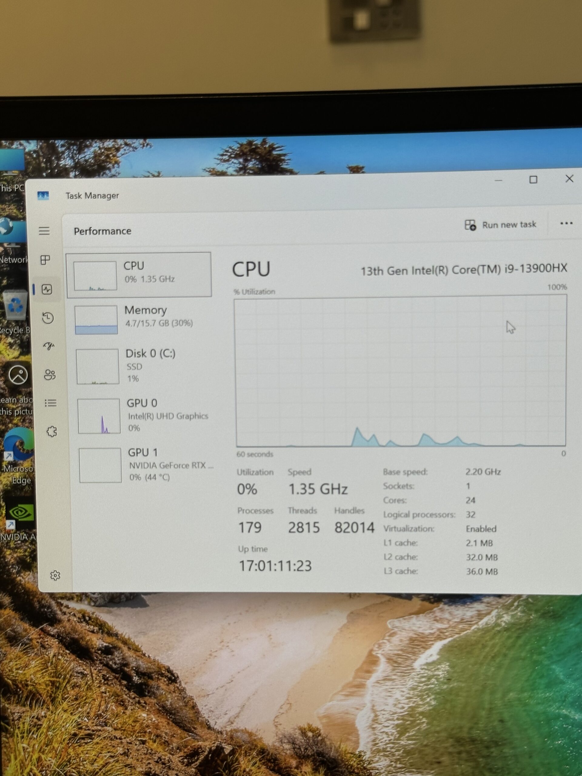Screen dimensions: 582x776
Task: Click the Cores value 24
Action: coord(470,500)
